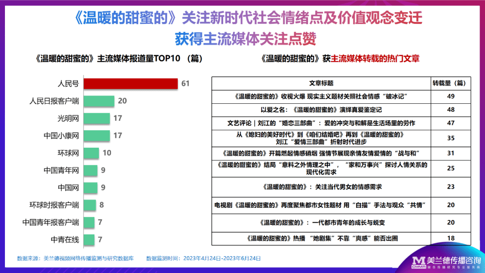
Task: Click the repost count 18
Action: [451, 238]
